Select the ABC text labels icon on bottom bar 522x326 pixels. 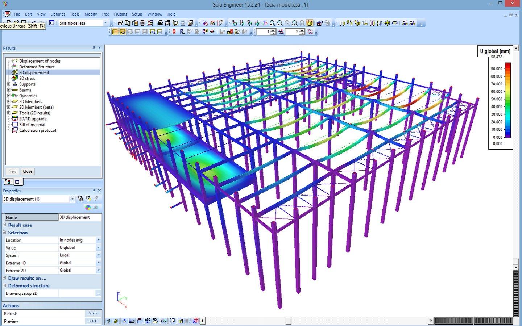pyautogui.click(x=148, y=321)
